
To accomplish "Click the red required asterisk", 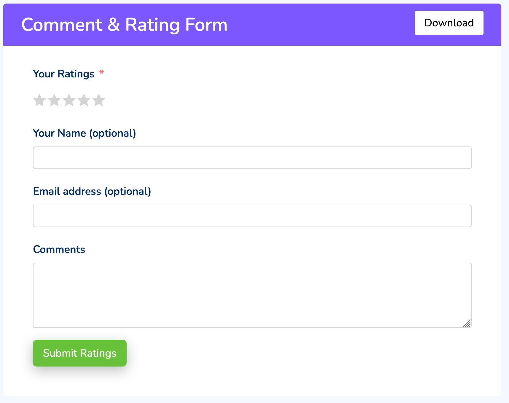I will 101,72.
